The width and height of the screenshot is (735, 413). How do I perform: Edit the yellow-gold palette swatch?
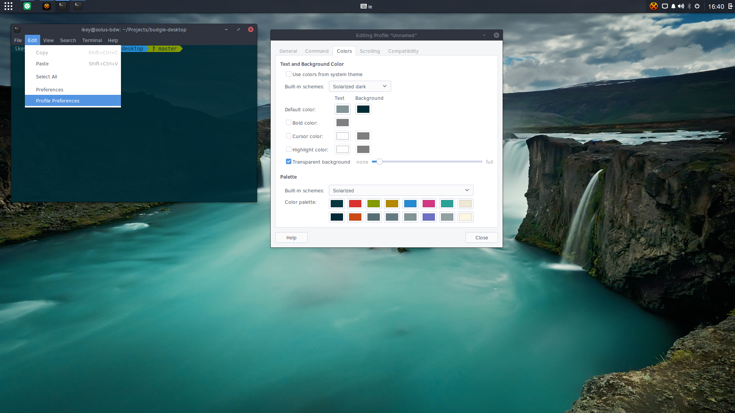[392, 204]
